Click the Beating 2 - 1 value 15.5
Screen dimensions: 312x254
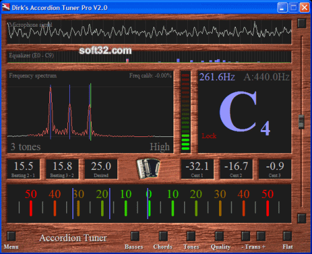(23, 166)
